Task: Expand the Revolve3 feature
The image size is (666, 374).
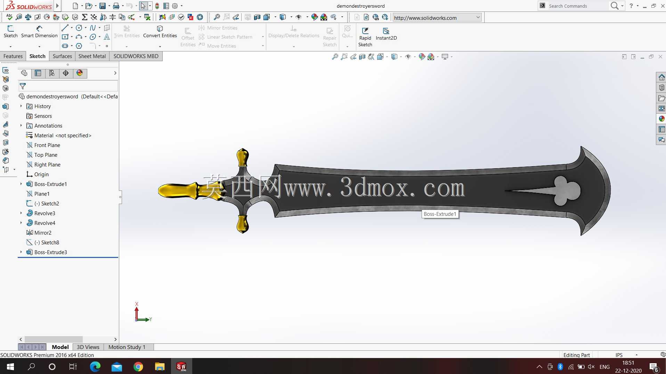Action: (x=21, y=213)
